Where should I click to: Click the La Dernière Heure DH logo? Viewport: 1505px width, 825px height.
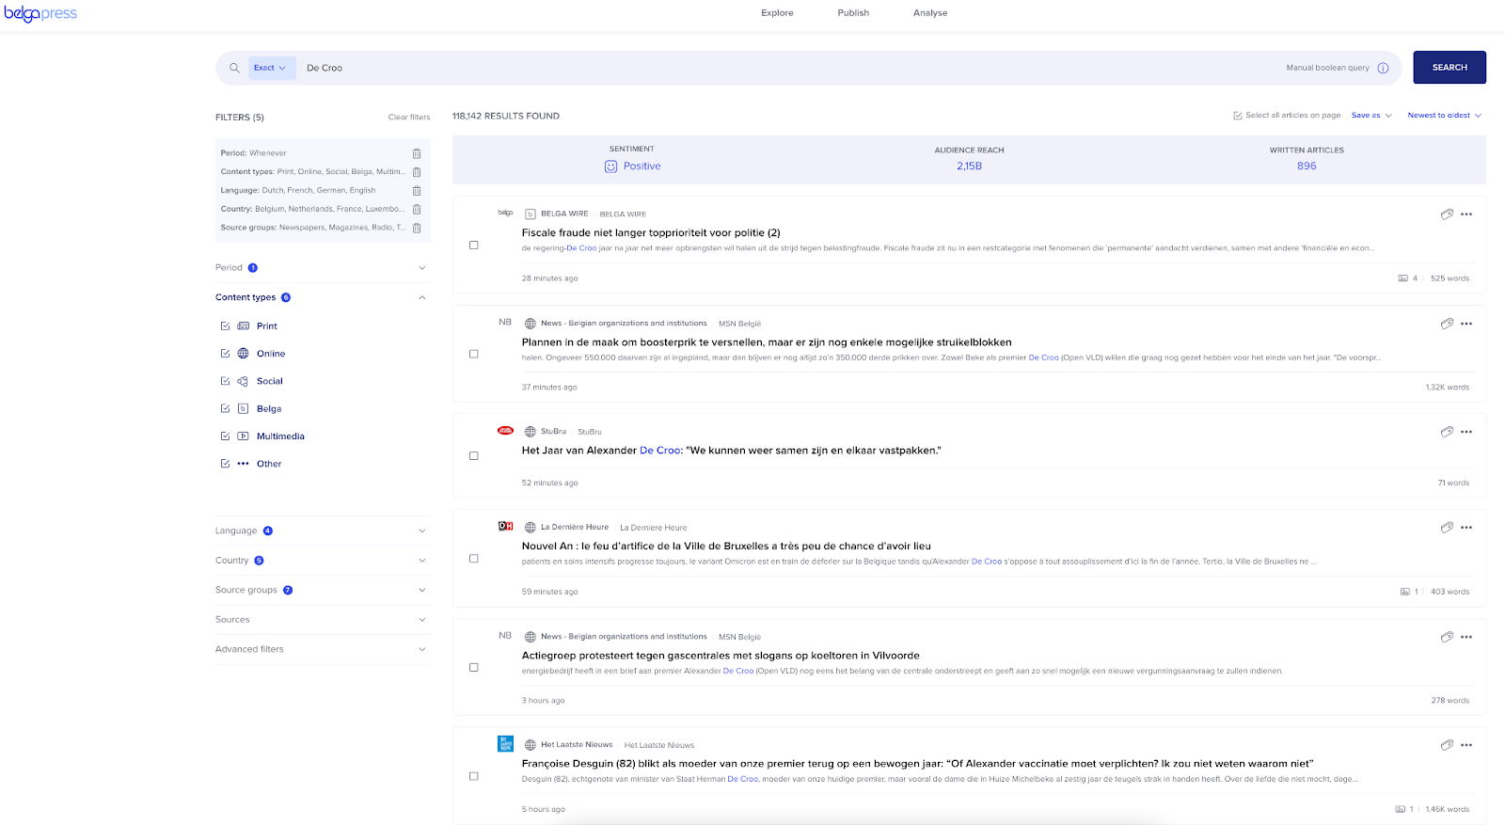(x=505, y=526)
